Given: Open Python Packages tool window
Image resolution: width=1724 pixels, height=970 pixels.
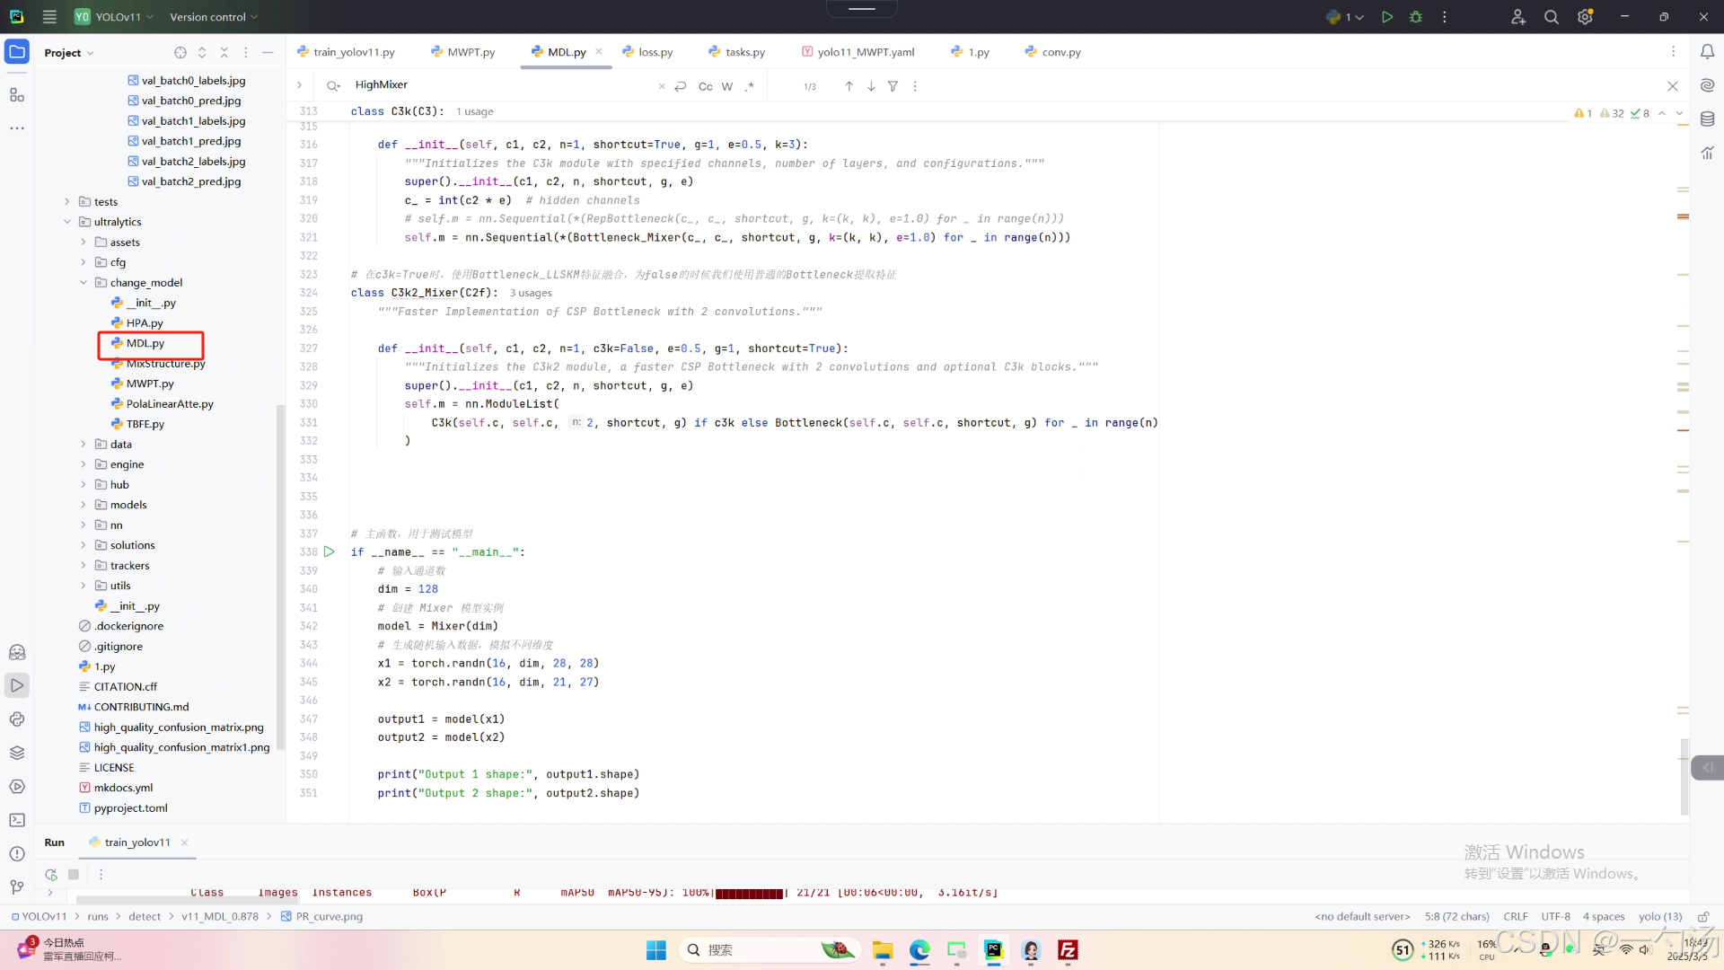Looking at the screenshot, I should [x=17, y=753].
